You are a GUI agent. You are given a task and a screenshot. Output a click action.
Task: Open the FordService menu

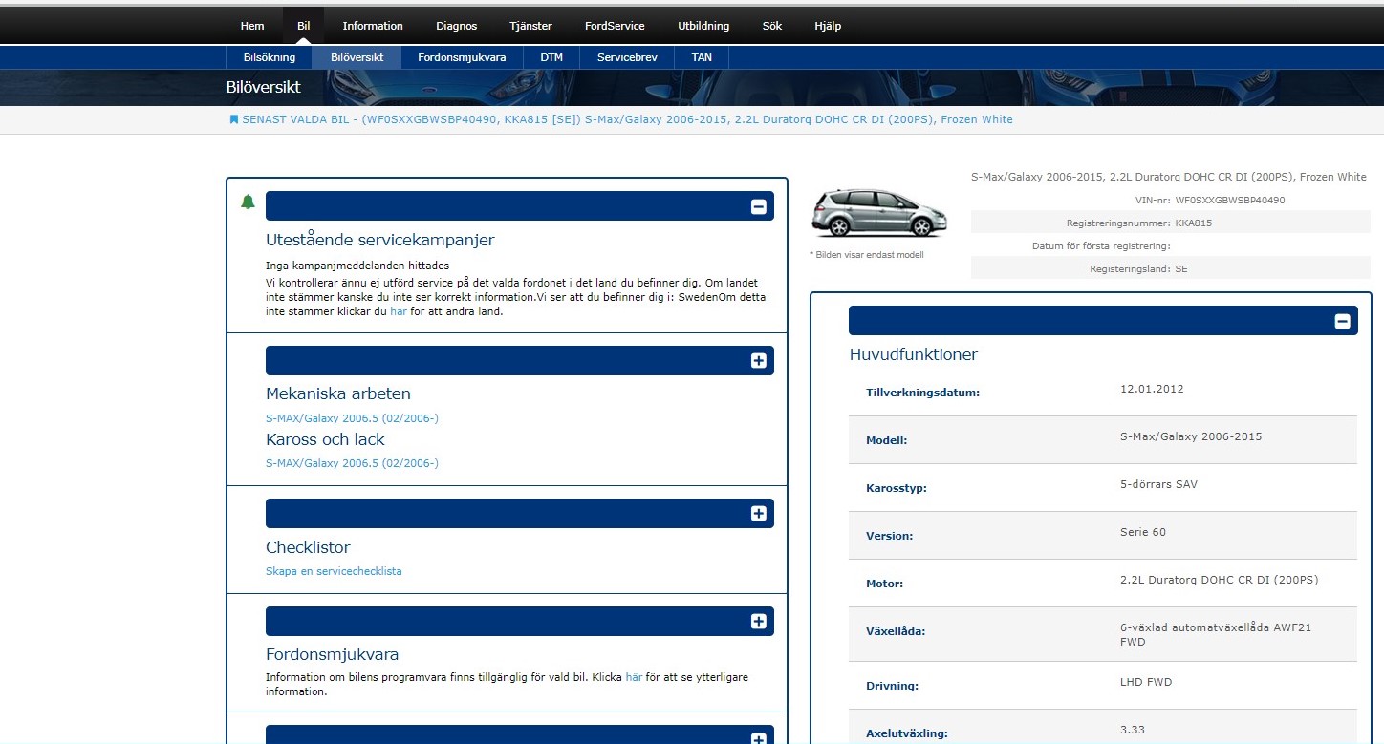[615, 26]
